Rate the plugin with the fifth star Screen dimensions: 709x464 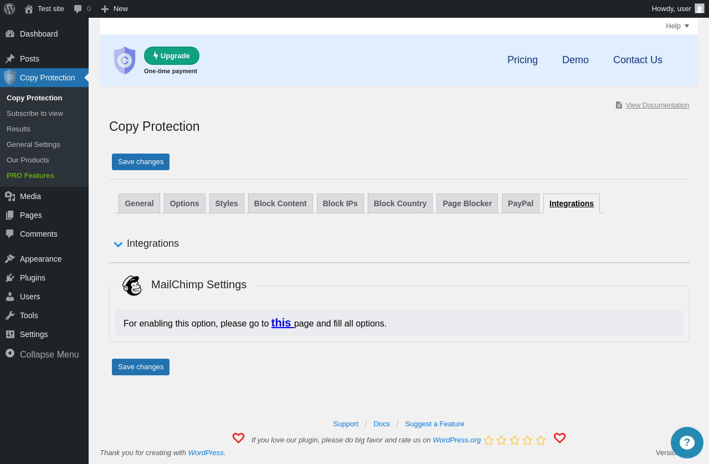[541, 440]
